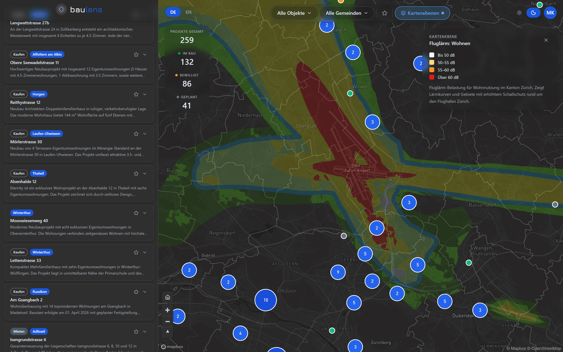The image size is (563, 352).
Task: Click the mapbox logo
Action: click(172, 347)
